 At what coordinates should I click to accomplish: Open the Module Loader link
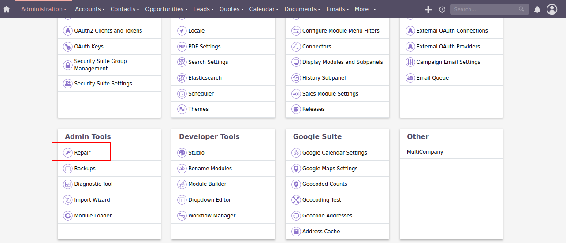[93, 216]
